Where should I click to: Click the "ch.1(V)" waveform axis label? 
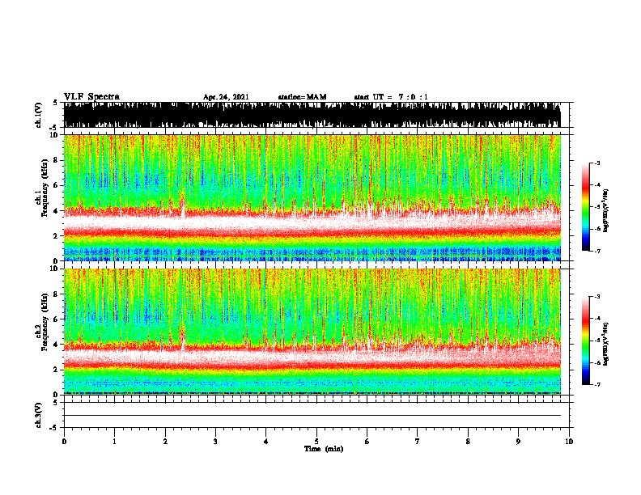pos(39,115)
